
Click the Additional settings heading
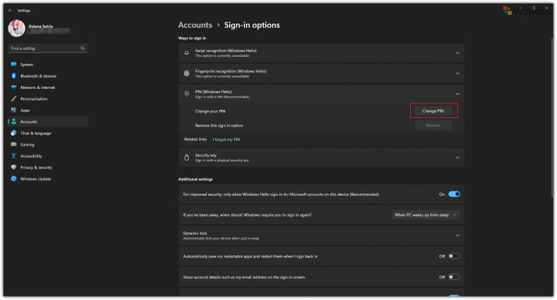(196, 179)
